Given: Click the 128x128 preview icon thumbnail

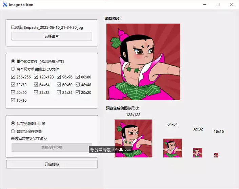Looking at the screenshot, I should pos(133,138).
